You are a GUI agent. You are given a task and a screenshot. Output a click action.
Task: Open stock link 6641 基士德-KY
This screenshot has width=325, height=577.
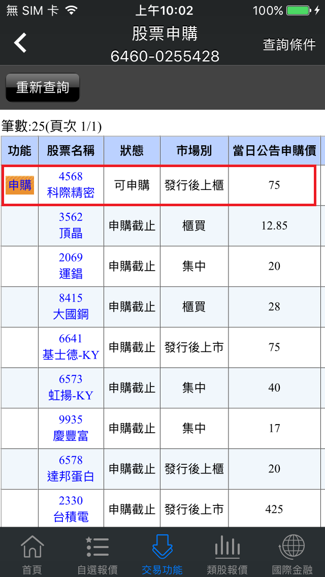[71, 347]
